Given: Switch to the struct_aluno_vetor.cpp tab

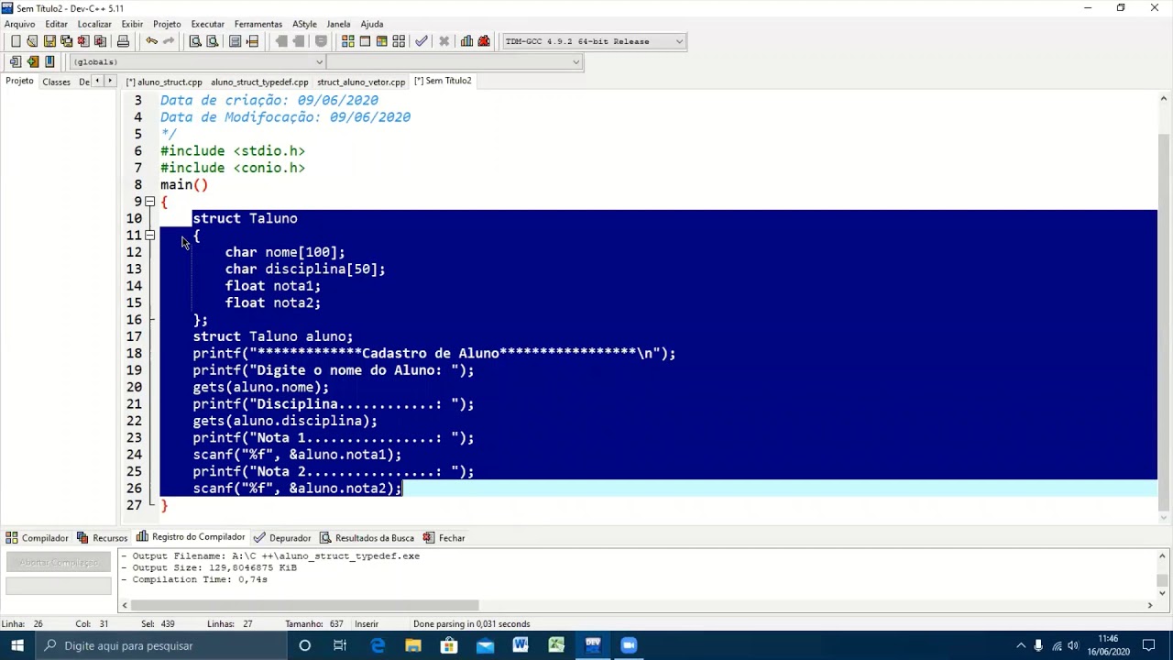Looking at the screenshot, I should [361, 82].
